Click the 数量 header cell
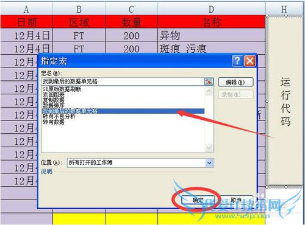Viewport: 305px width, 225px height. (131, 22)
